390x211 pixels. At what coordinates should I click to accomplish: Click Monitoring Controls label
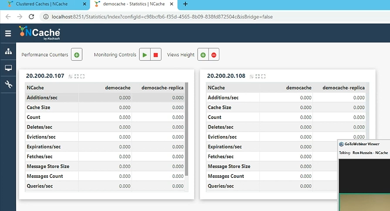point(115,54)
